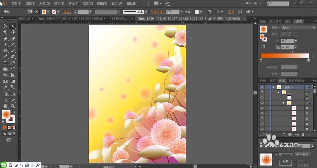Set fill mode to Gradient in toolbox
The width and height of the screenshot is (317, 168).
point(9,127)
